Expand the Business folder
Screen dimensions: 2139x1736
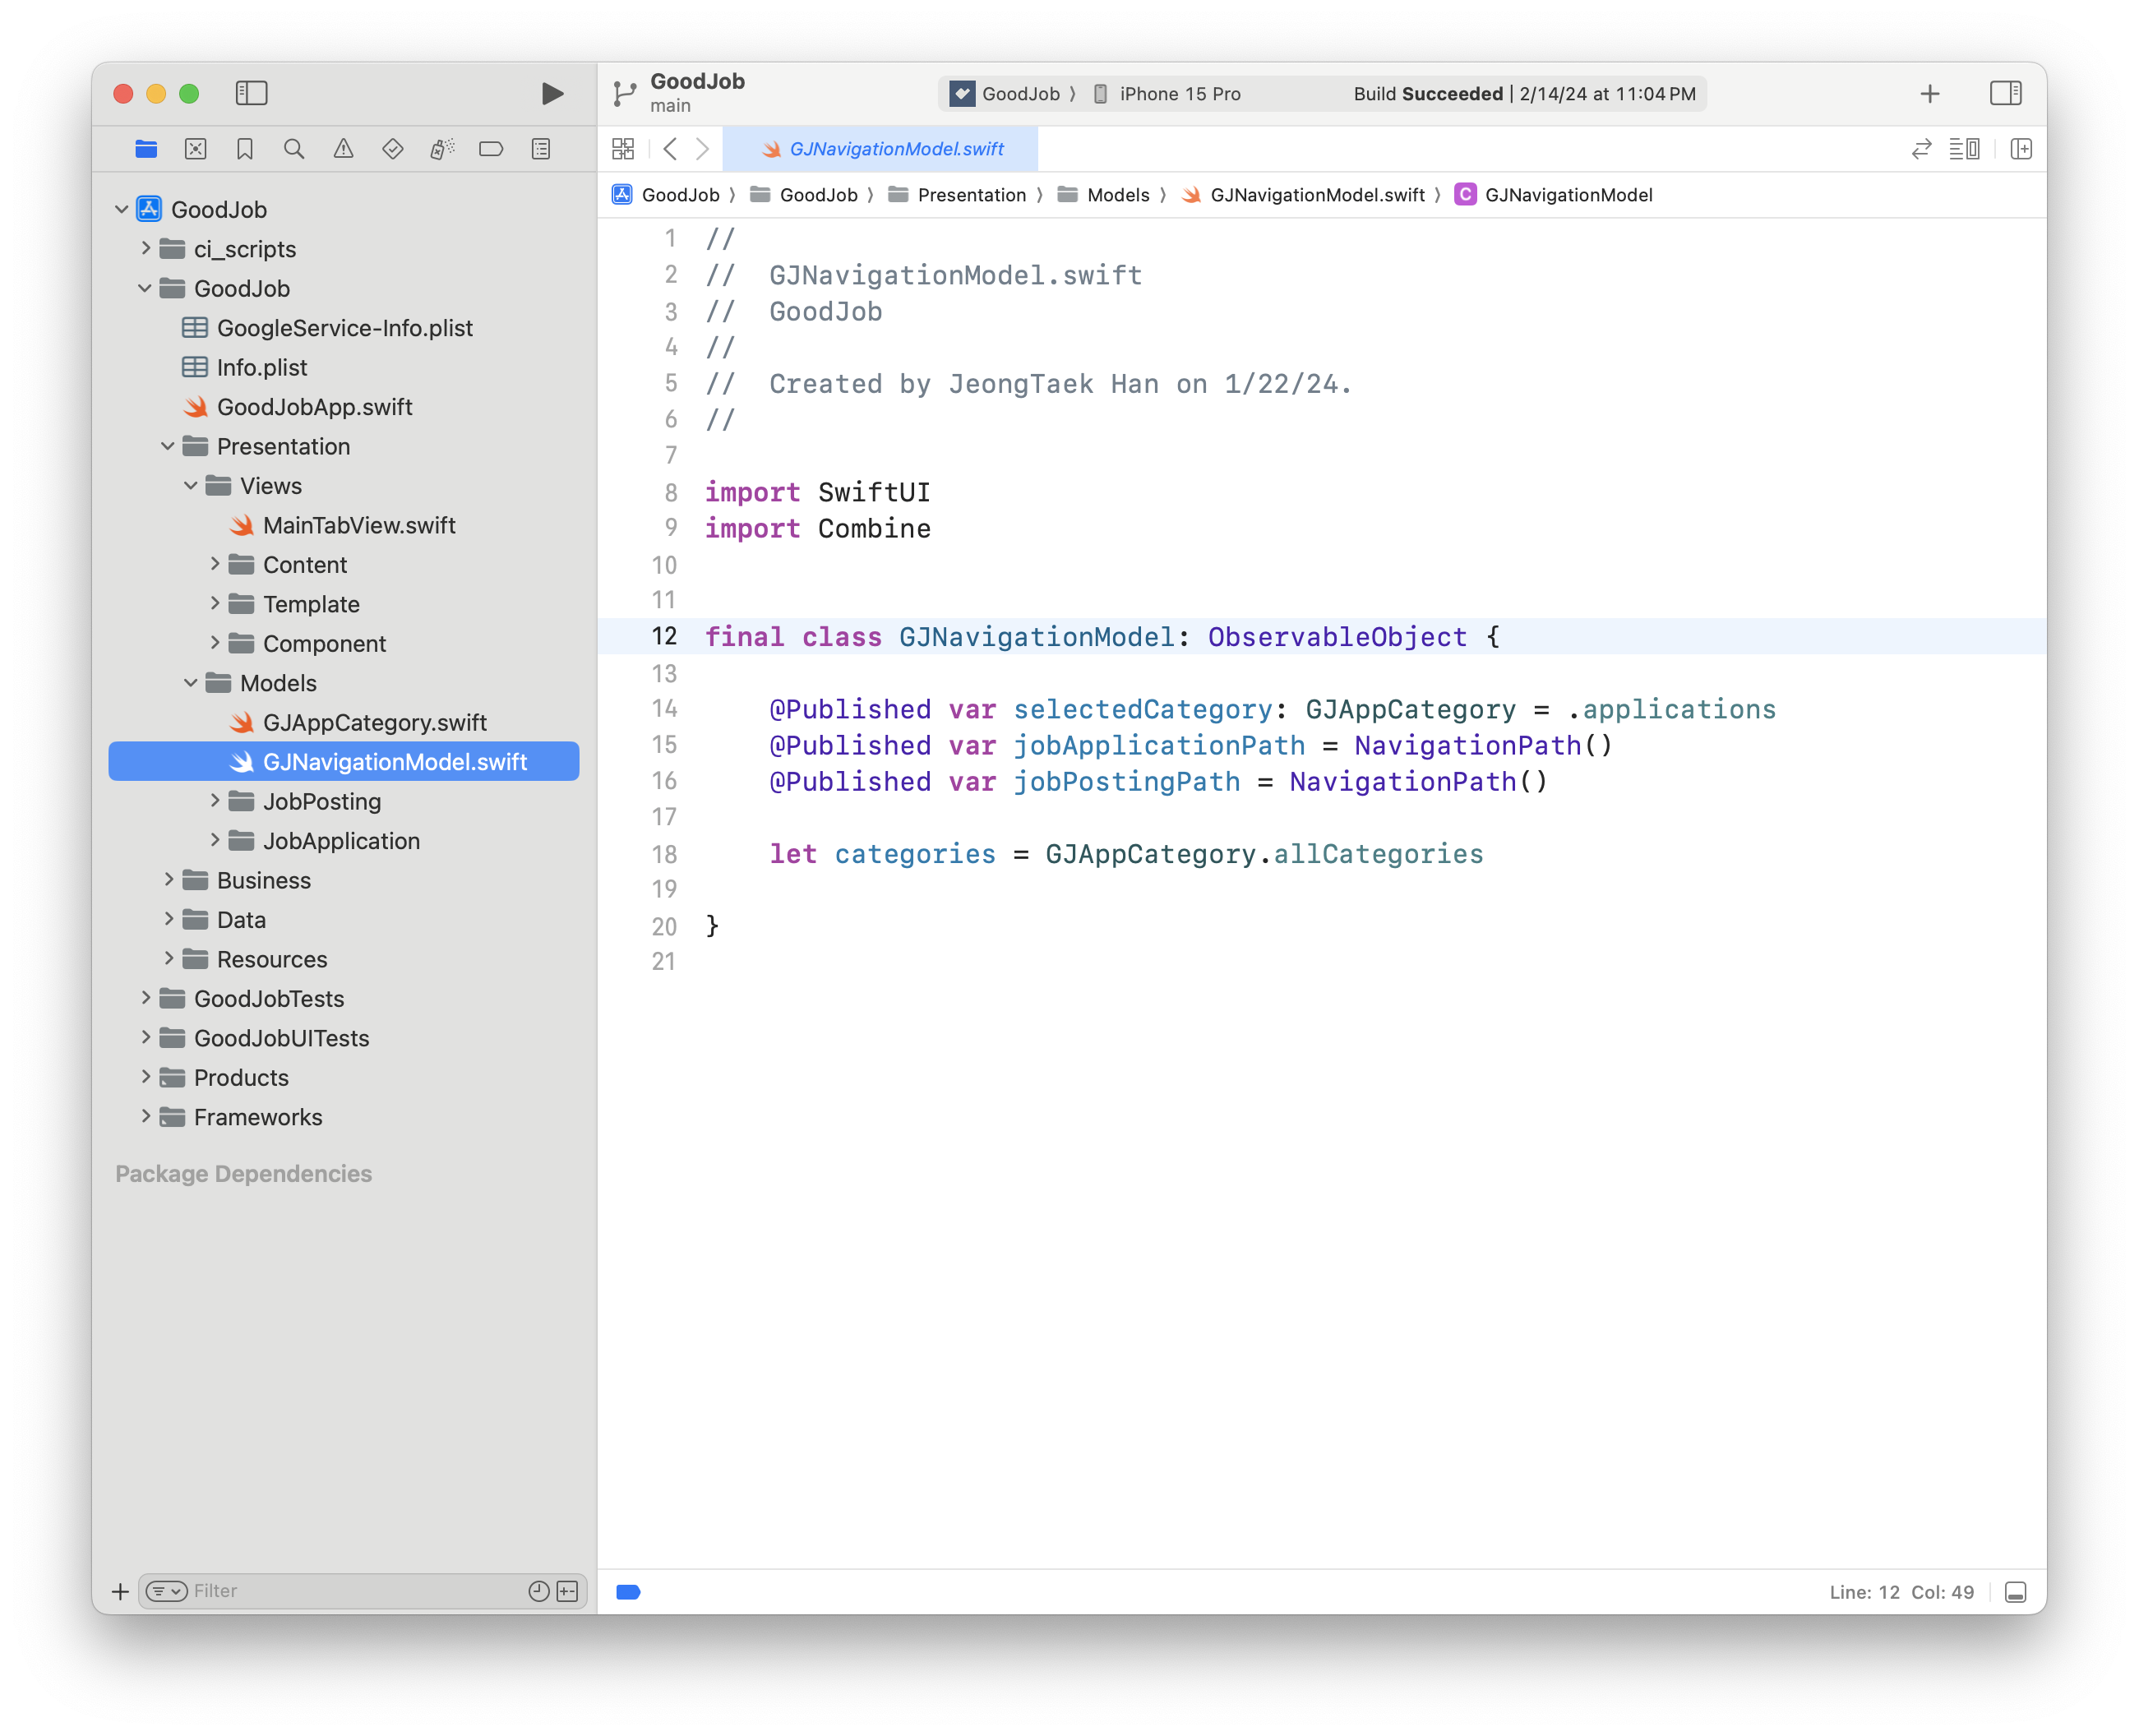(169, 880)
